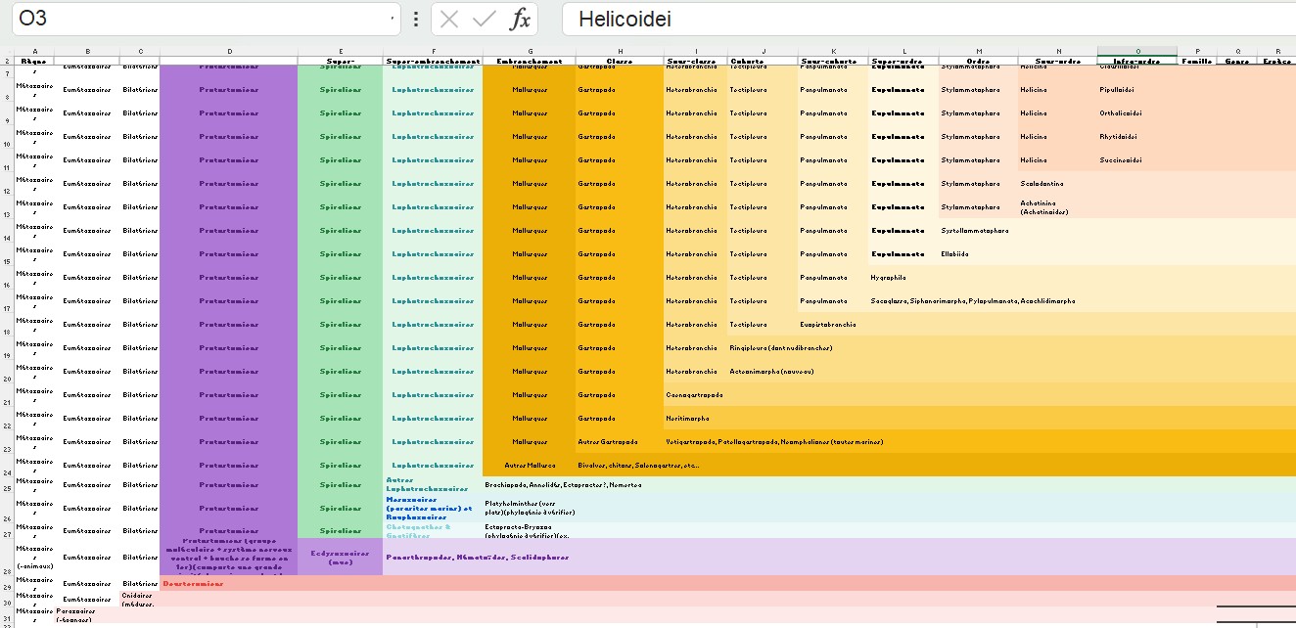Image resolution: width=1296 pixels, height=628 pixels.
Task: Click the three-dot handle beside Name Box
Action: click(416, 19)
